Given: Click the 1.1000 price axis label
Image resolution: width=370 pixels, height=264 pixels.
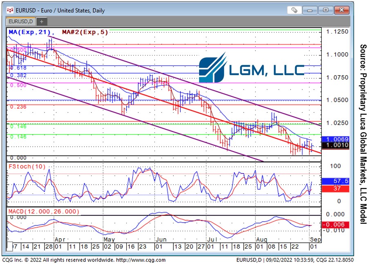Looking at the screenshot, I should click(337, 54).
